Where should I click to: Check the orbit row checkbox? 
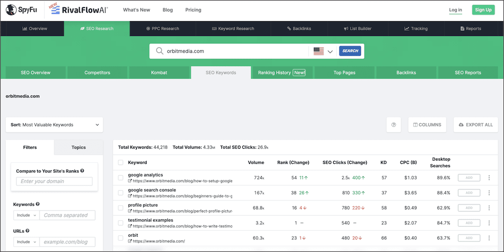point(120,238)
